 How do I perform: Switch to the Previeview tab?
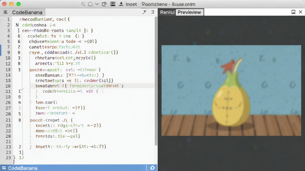click(x=189, y=12)
